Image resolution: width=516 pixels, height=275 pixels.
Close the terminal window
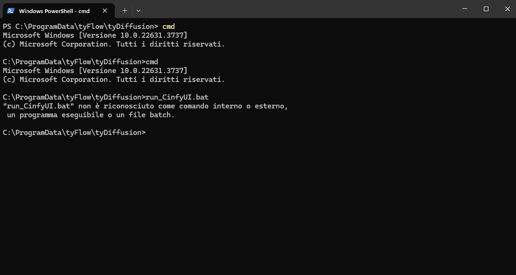(x=508, y=9)
